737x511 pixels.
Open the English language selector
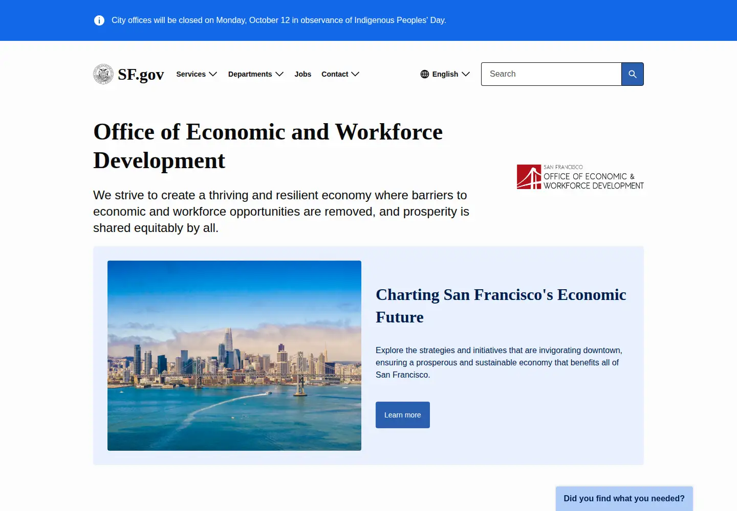[x=445, y=74]
